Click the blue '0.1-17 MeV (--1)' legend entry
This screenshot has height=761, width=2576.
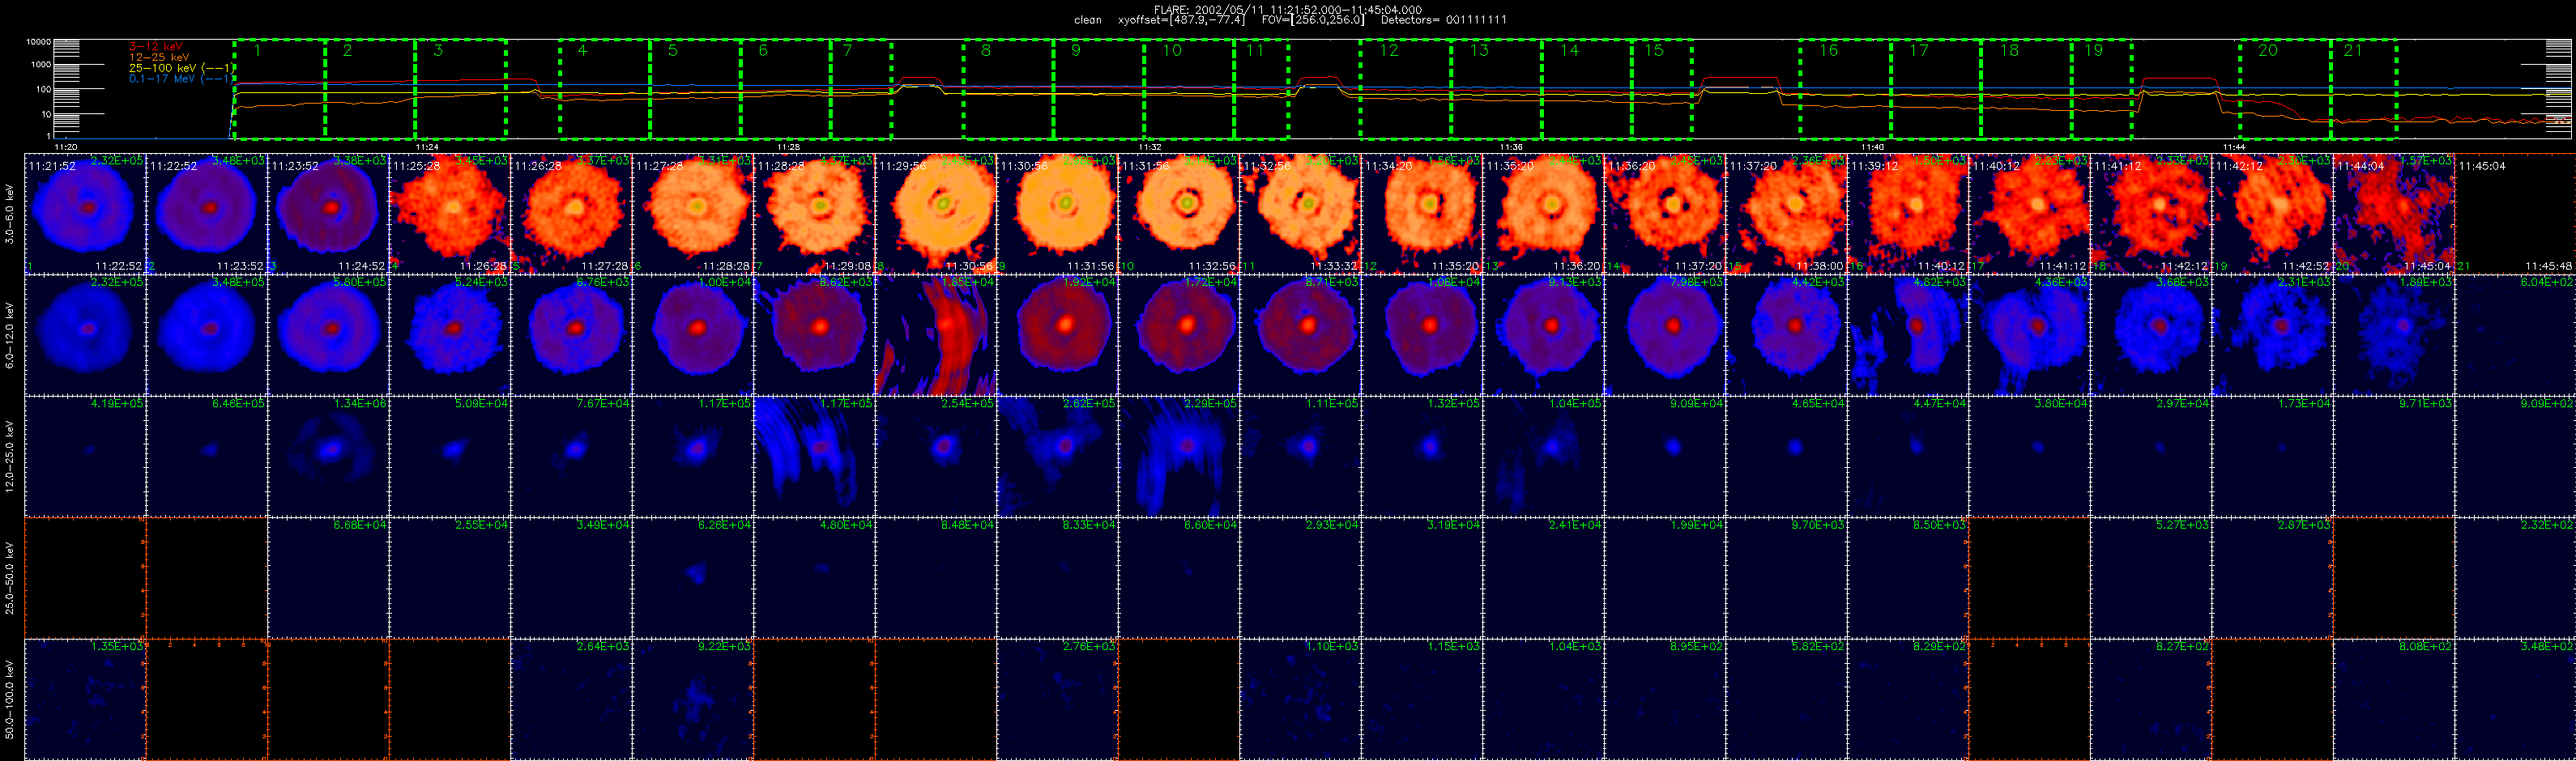pyautogui.click(x=180, y=79)
